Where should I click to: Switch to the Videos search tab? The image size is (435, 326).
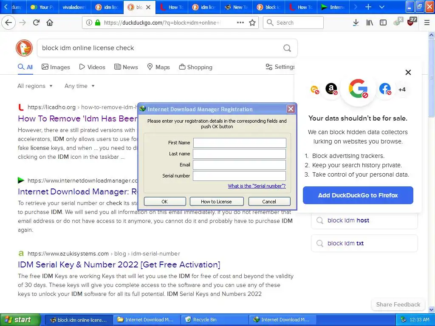tap(92, 67)
